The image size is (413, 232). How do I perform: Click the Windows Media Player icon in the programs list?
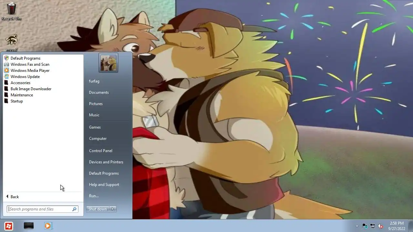pos(6,71)
